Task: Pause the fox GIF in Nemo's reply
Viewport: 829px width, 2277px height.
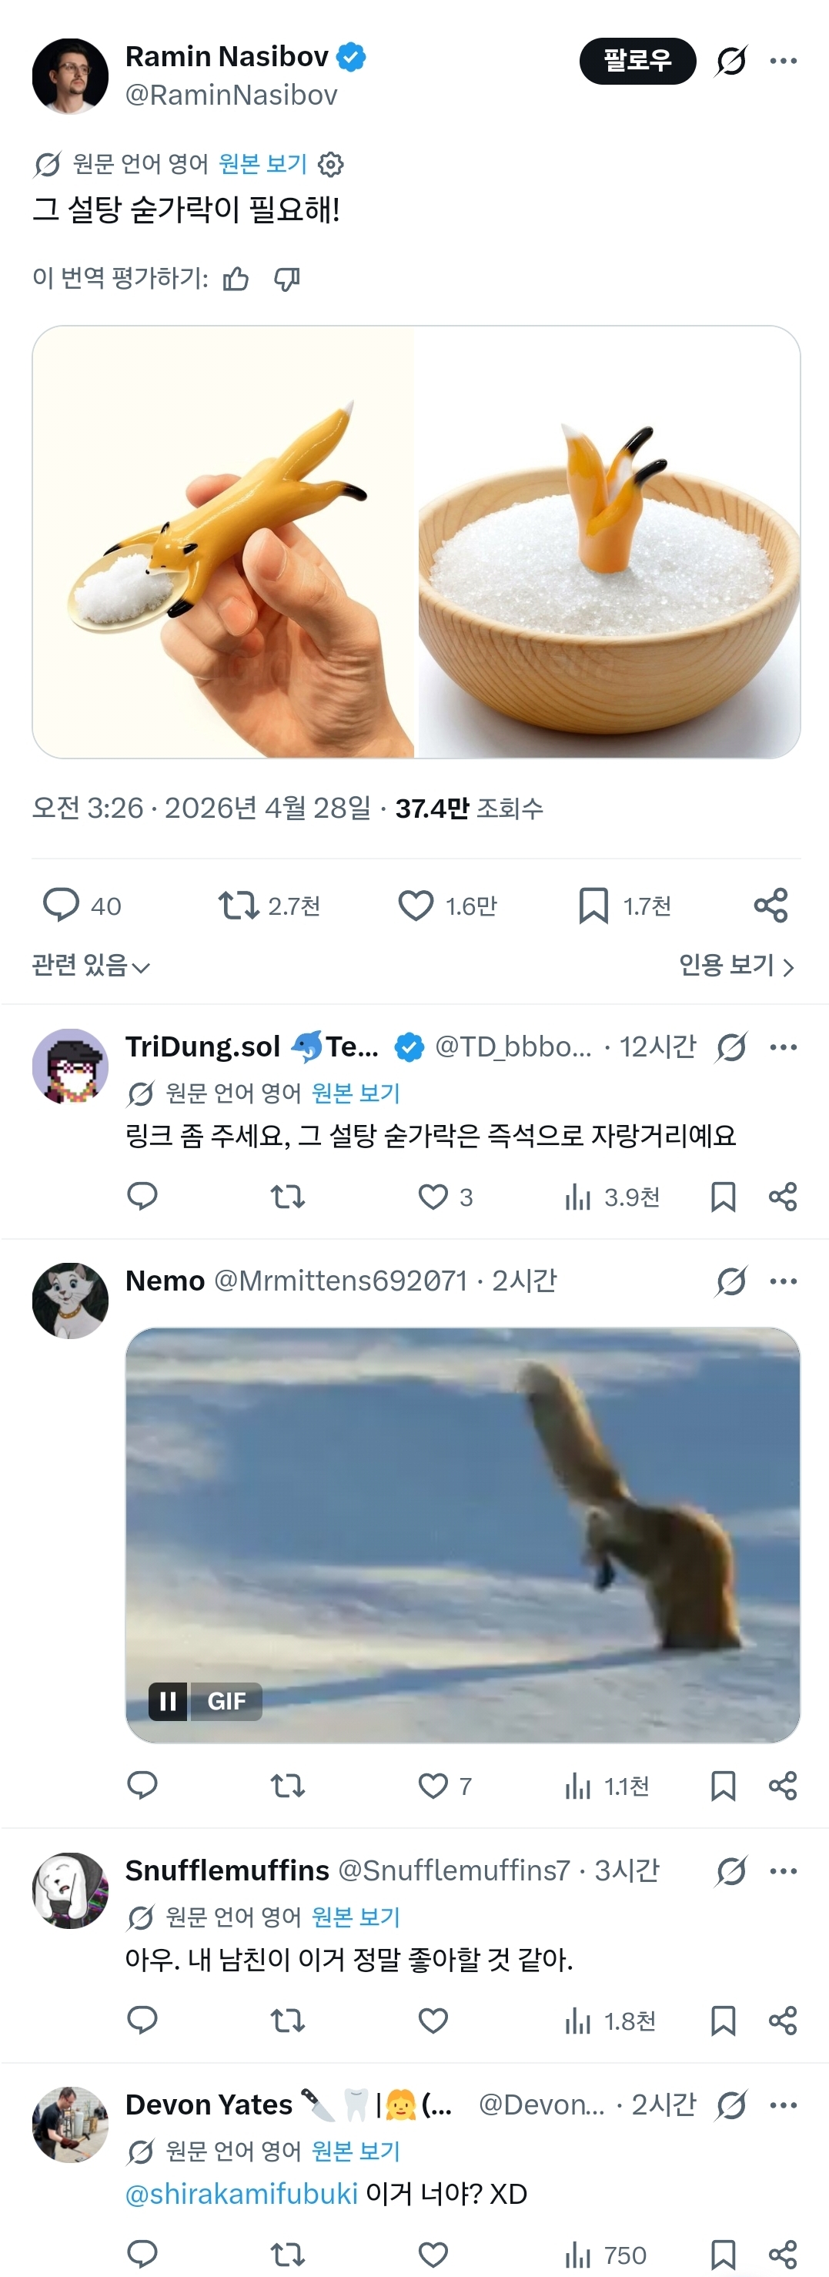Action: pos(168,1701)
